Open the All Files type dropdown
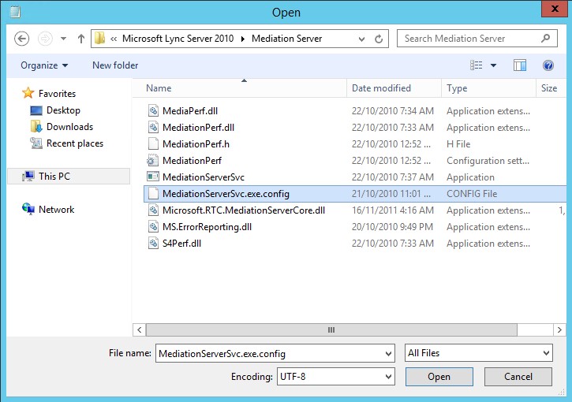Image resolution: width=572 pixels, height=402 pixels. (546, 353)
